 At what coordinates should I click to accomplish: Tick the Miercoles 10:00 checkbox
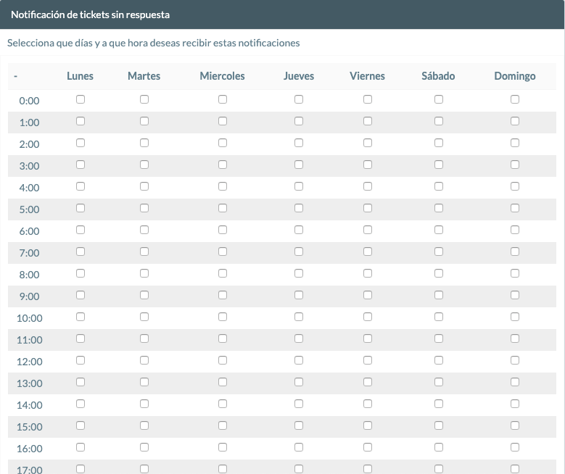[223, 317]
